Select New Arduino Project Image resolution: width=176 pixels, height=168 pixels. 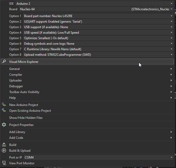tap(87, 105)
